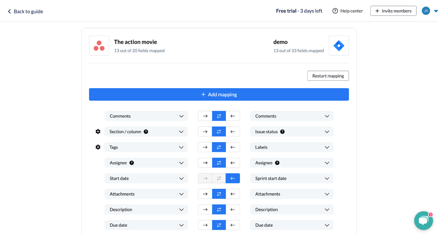Go back to guide
The width and height of the screenshot is (438, 235).
coord(25,11)
